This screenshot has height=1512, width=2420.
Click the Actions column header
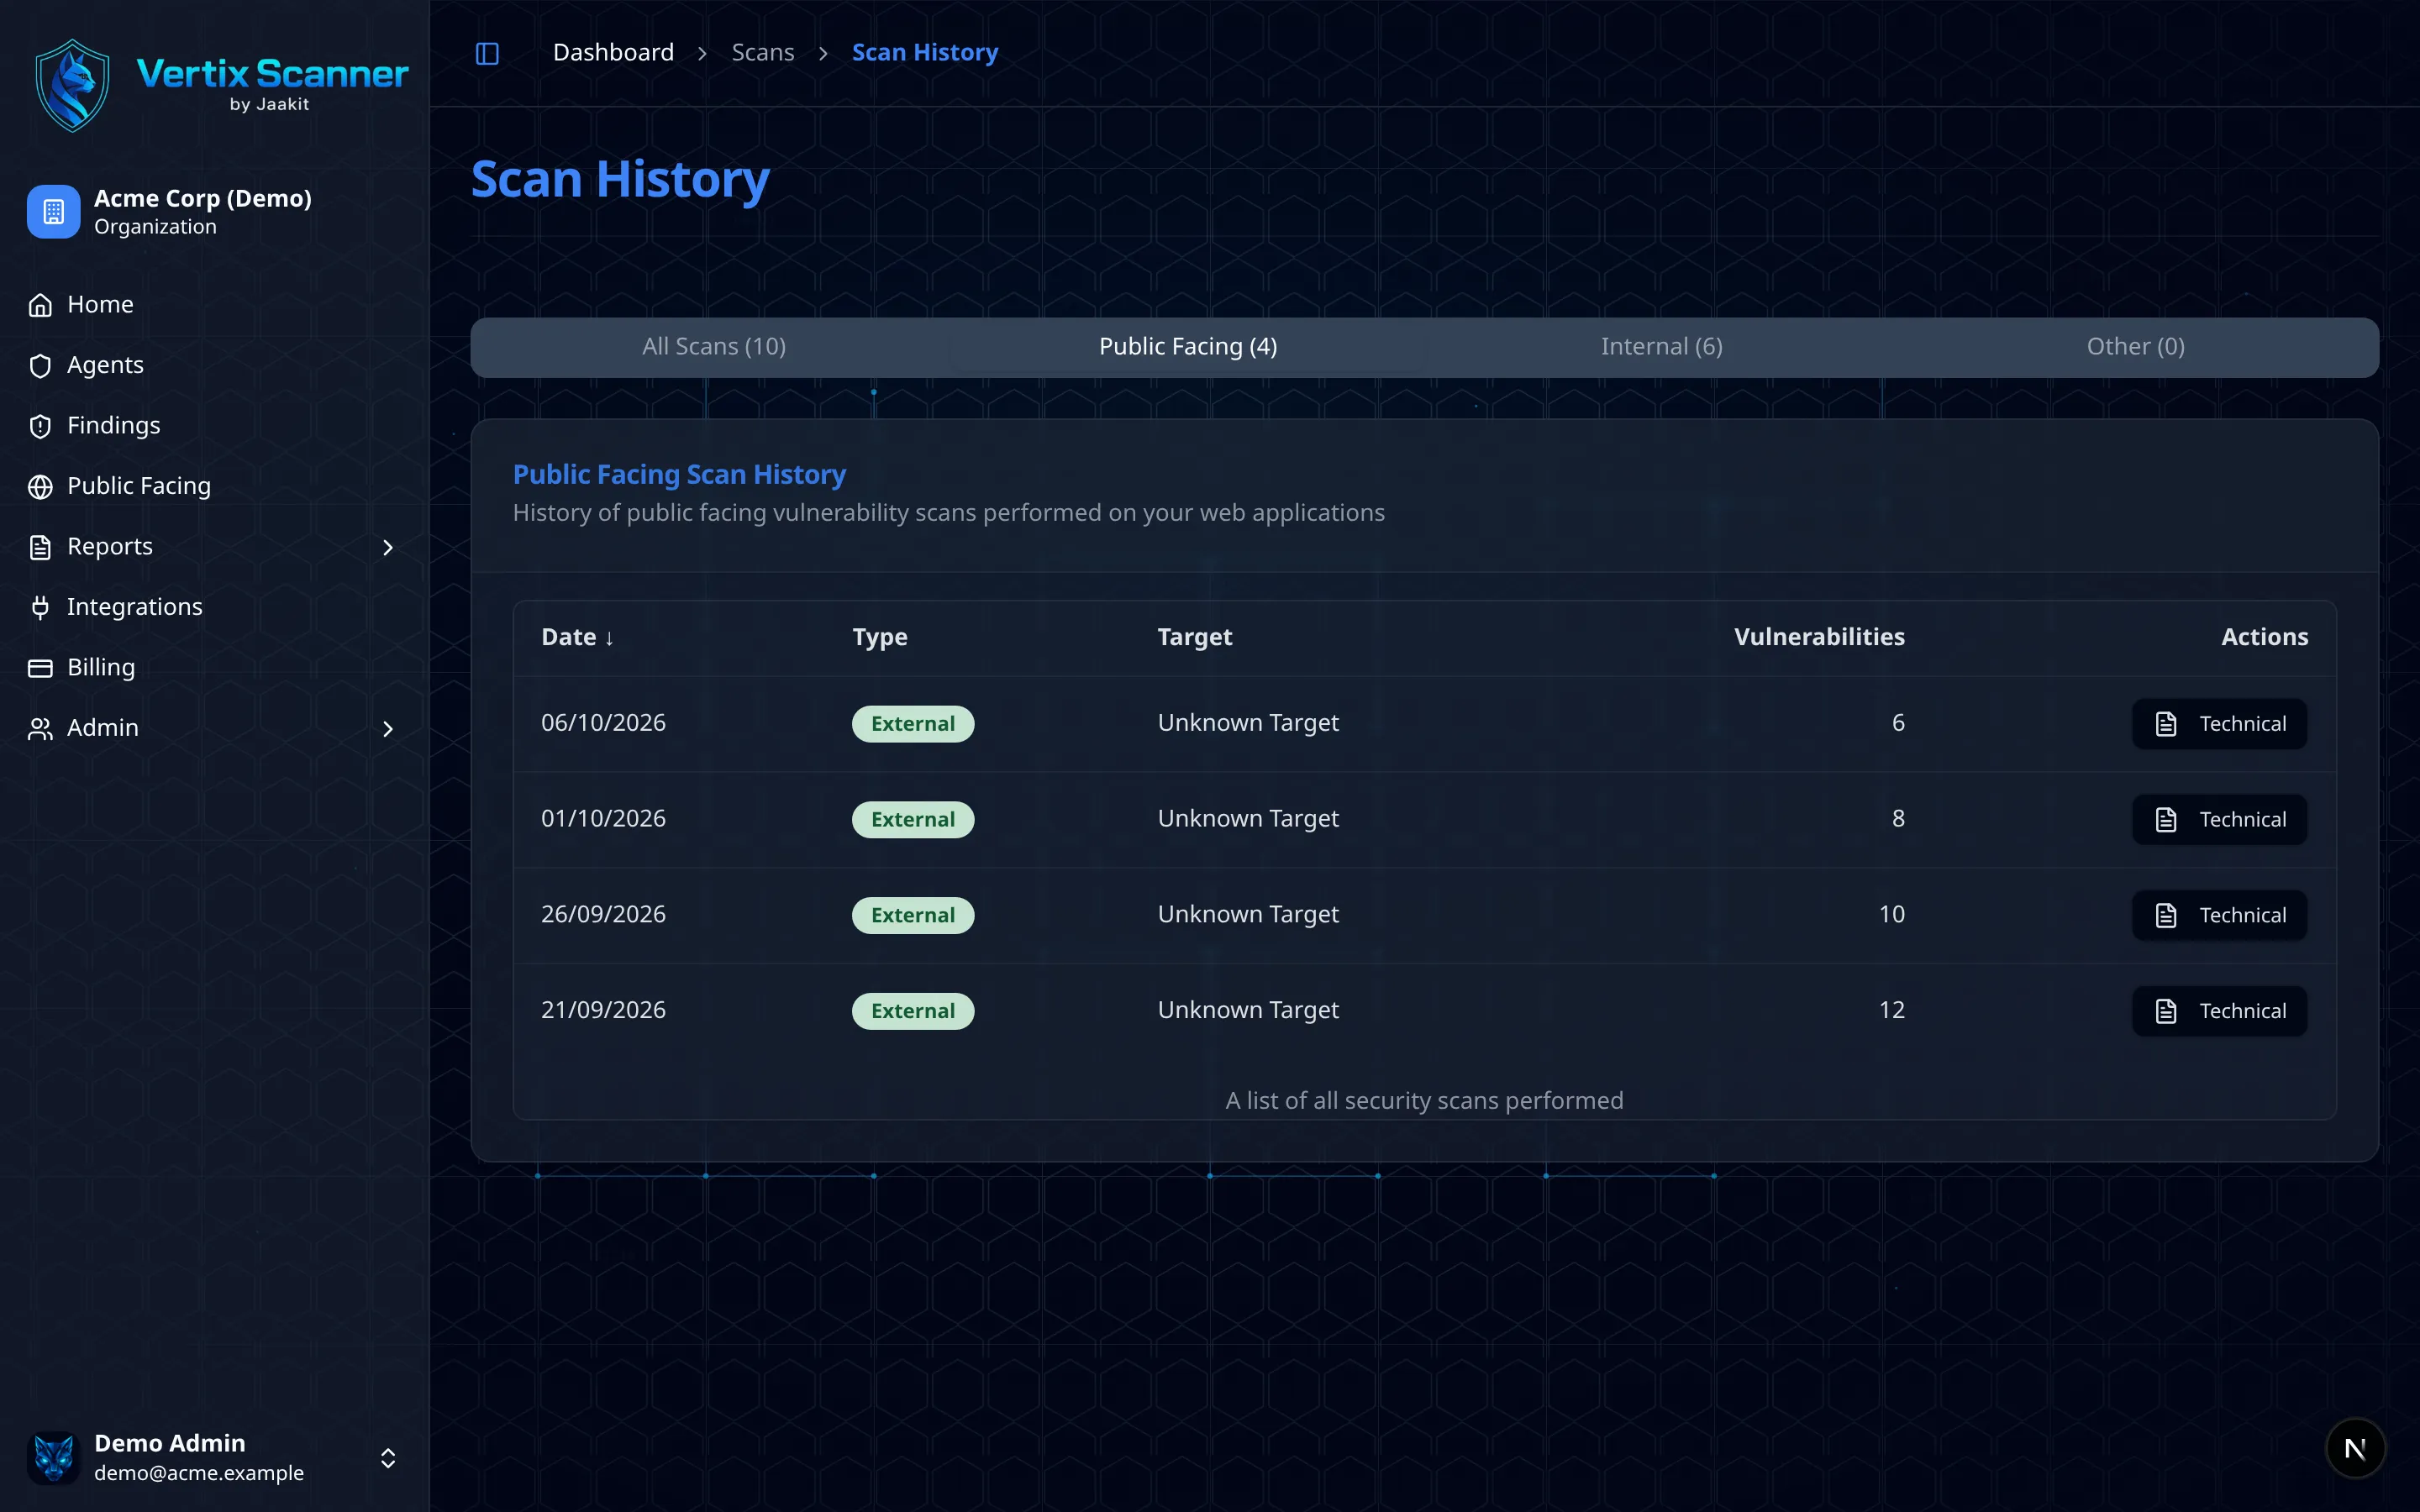coord(2264,637)
